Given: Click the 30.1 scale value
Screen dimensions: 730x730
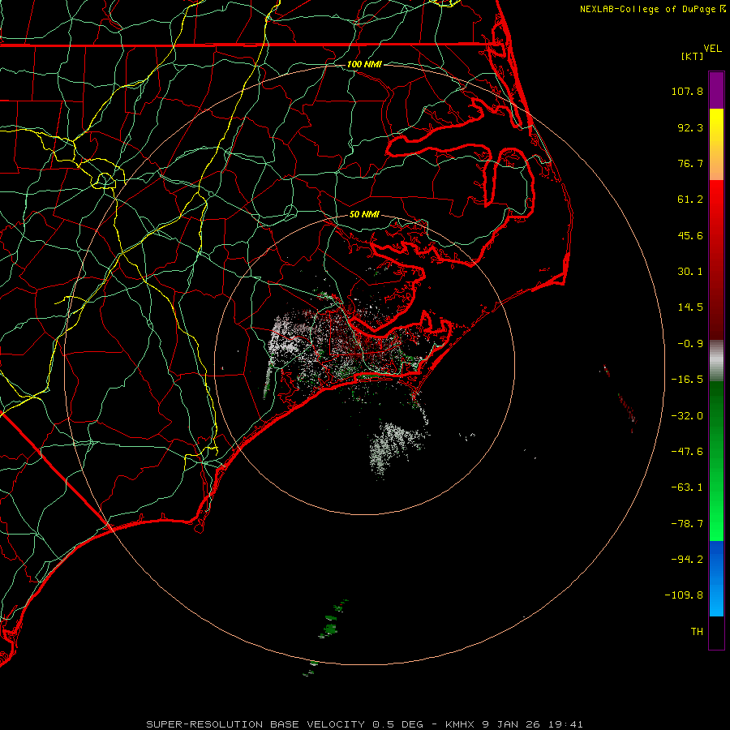Looking at the screenshot, I should coord(690,272).
